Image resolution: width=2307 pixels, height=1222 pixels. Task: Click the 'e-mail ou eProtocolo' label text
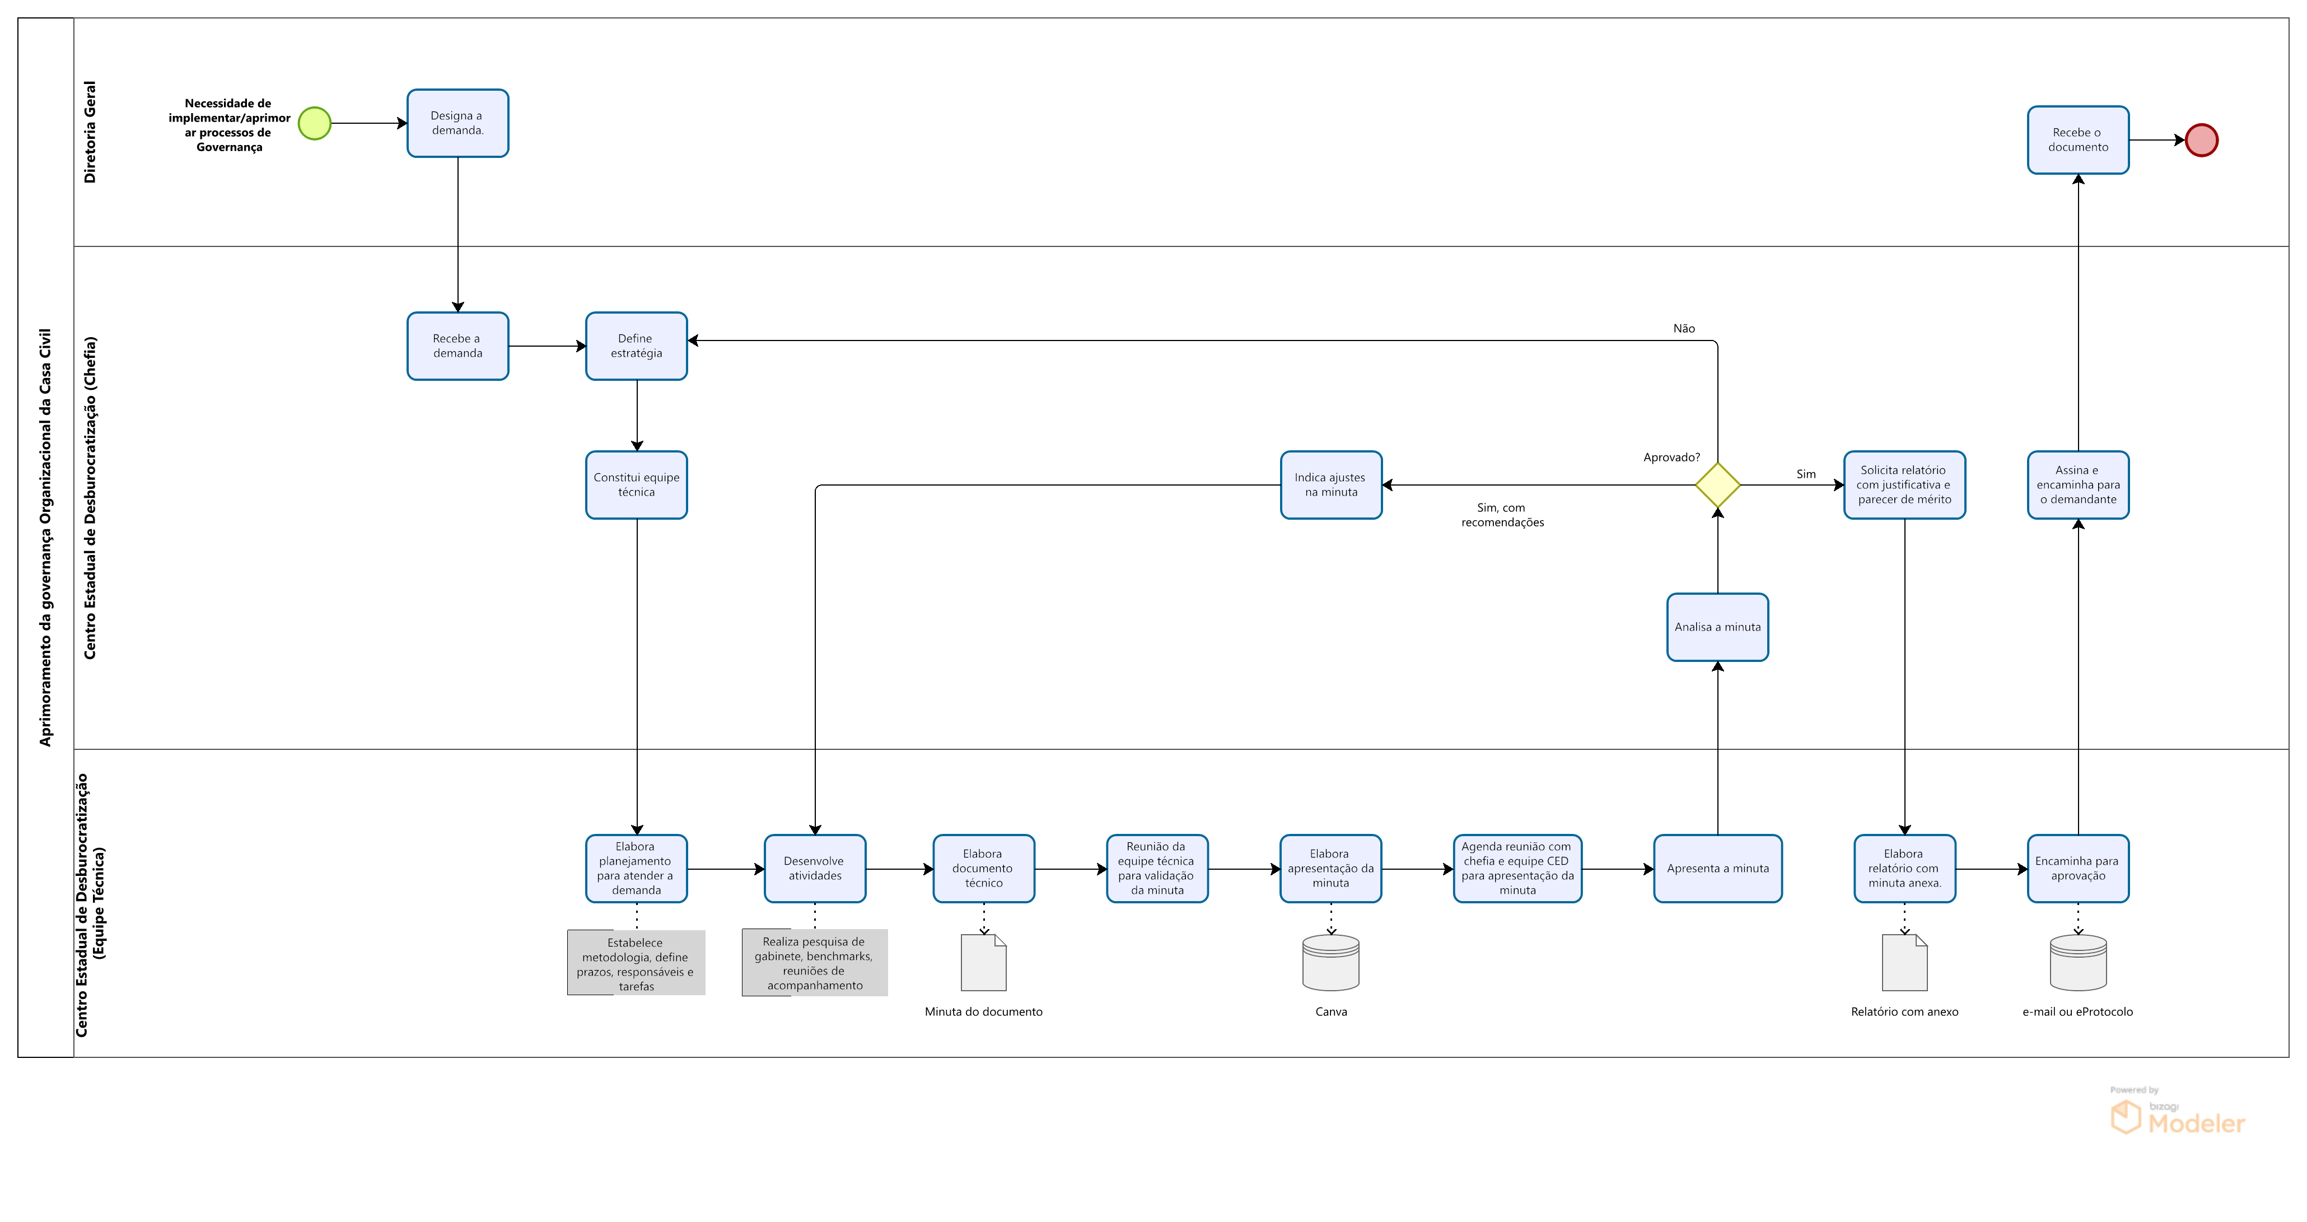point(2078,1011)
